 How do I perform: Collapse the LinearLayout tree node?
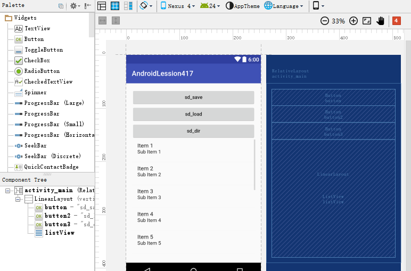18,199
